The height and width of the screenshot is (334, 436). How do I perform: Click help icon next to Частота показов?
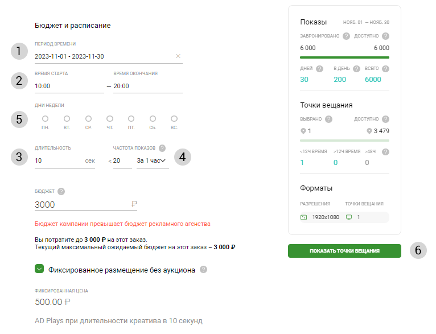click(x=162, y=148)
